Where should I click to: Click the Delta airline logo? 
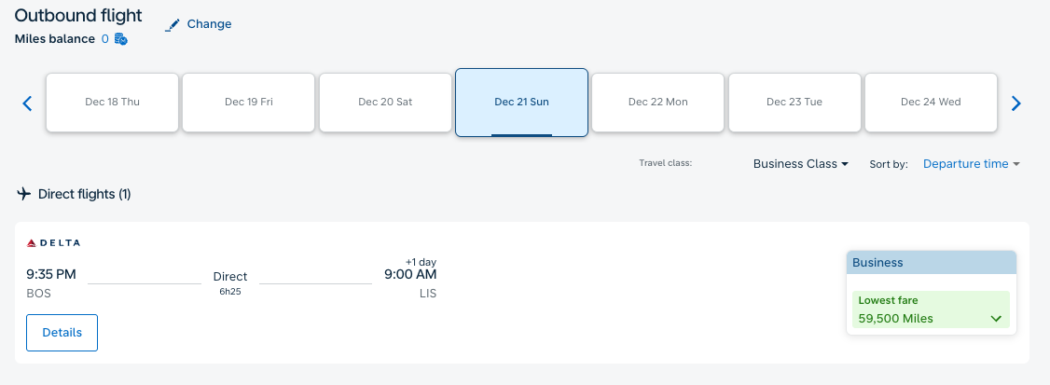[53, 243]
